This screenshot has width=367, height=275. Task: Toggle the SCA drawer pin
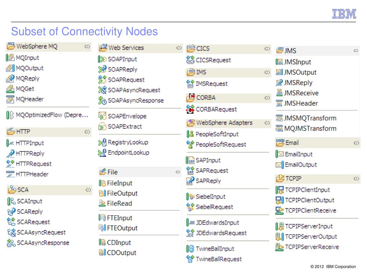(x=88, y=190)
